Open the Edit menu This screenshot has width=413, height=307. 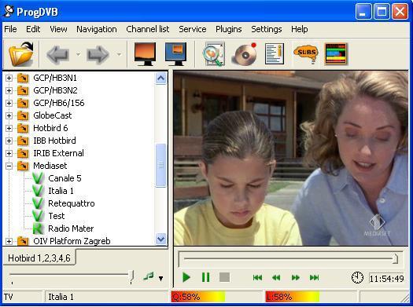click(33, 29)
